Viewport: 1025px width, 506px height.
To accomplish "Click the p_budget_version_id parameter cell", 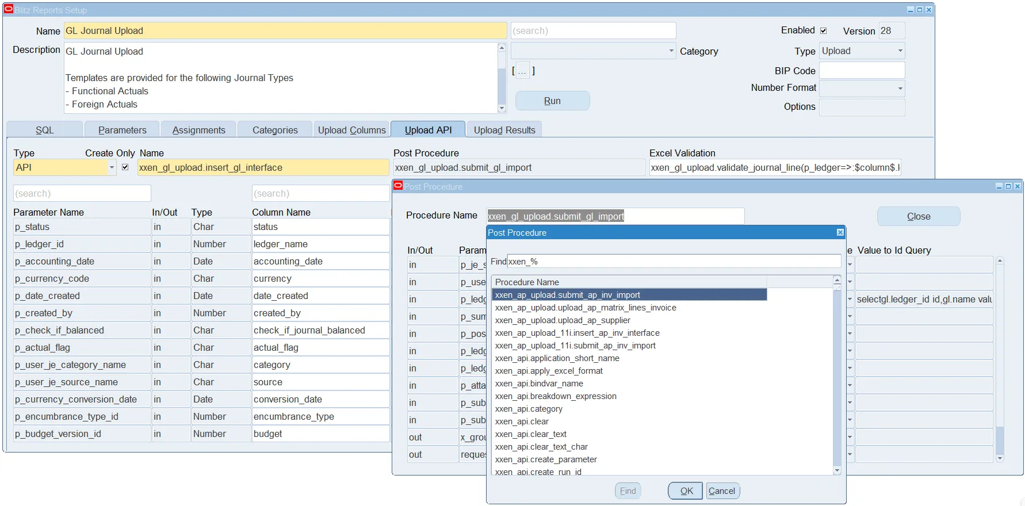I will [x=82, y=434].
